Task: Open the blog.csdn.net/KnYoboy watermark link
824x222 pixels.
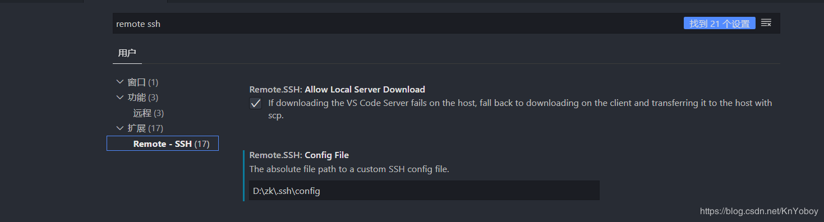Action: click(759, 211)
